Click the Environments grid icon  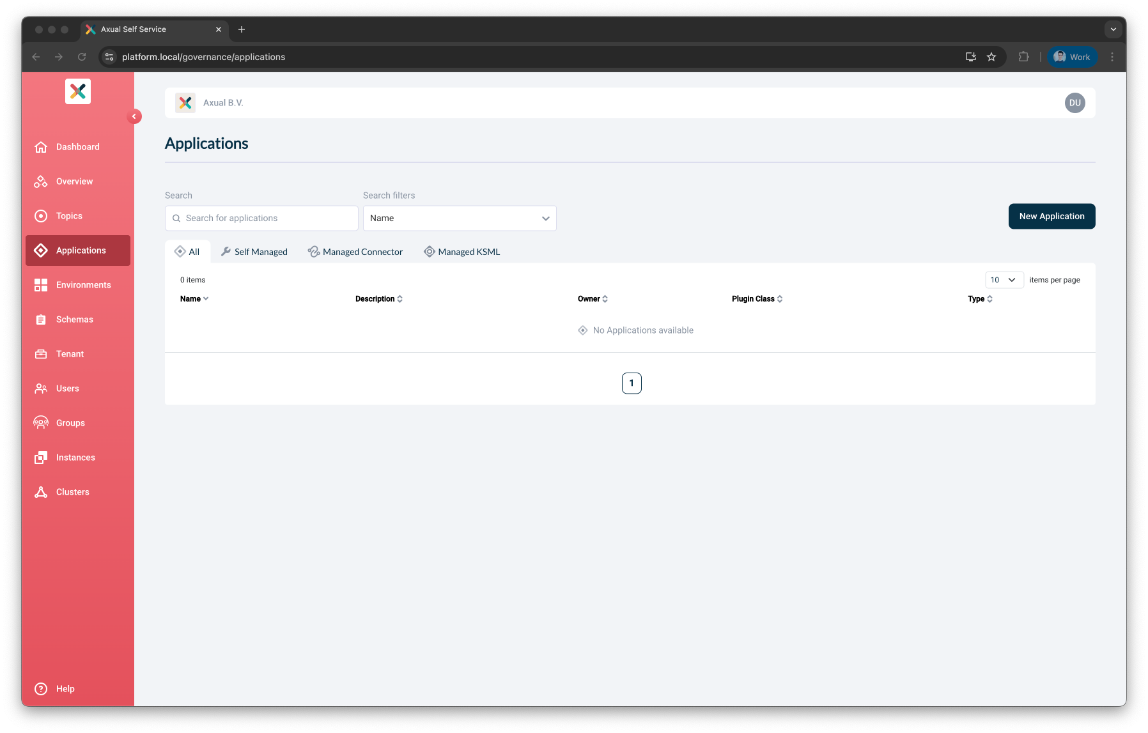click(41, 285)
